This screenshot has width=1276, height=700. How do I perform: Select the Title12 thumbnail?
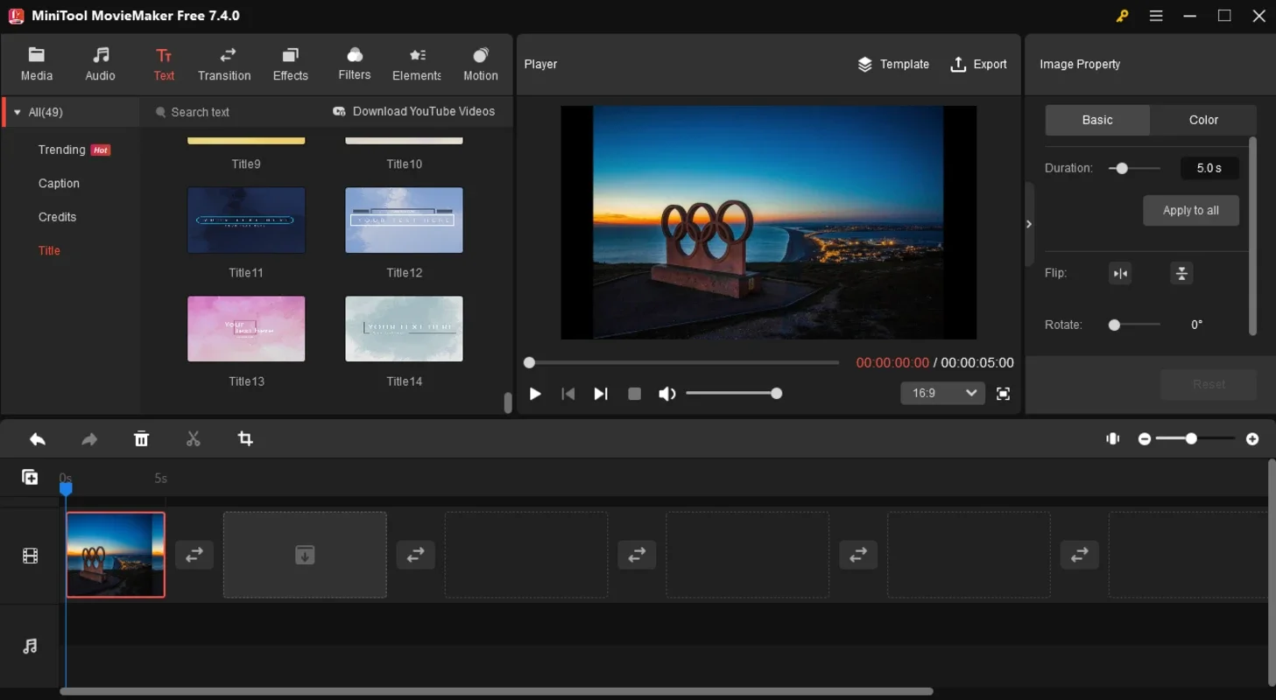point(404,220)
